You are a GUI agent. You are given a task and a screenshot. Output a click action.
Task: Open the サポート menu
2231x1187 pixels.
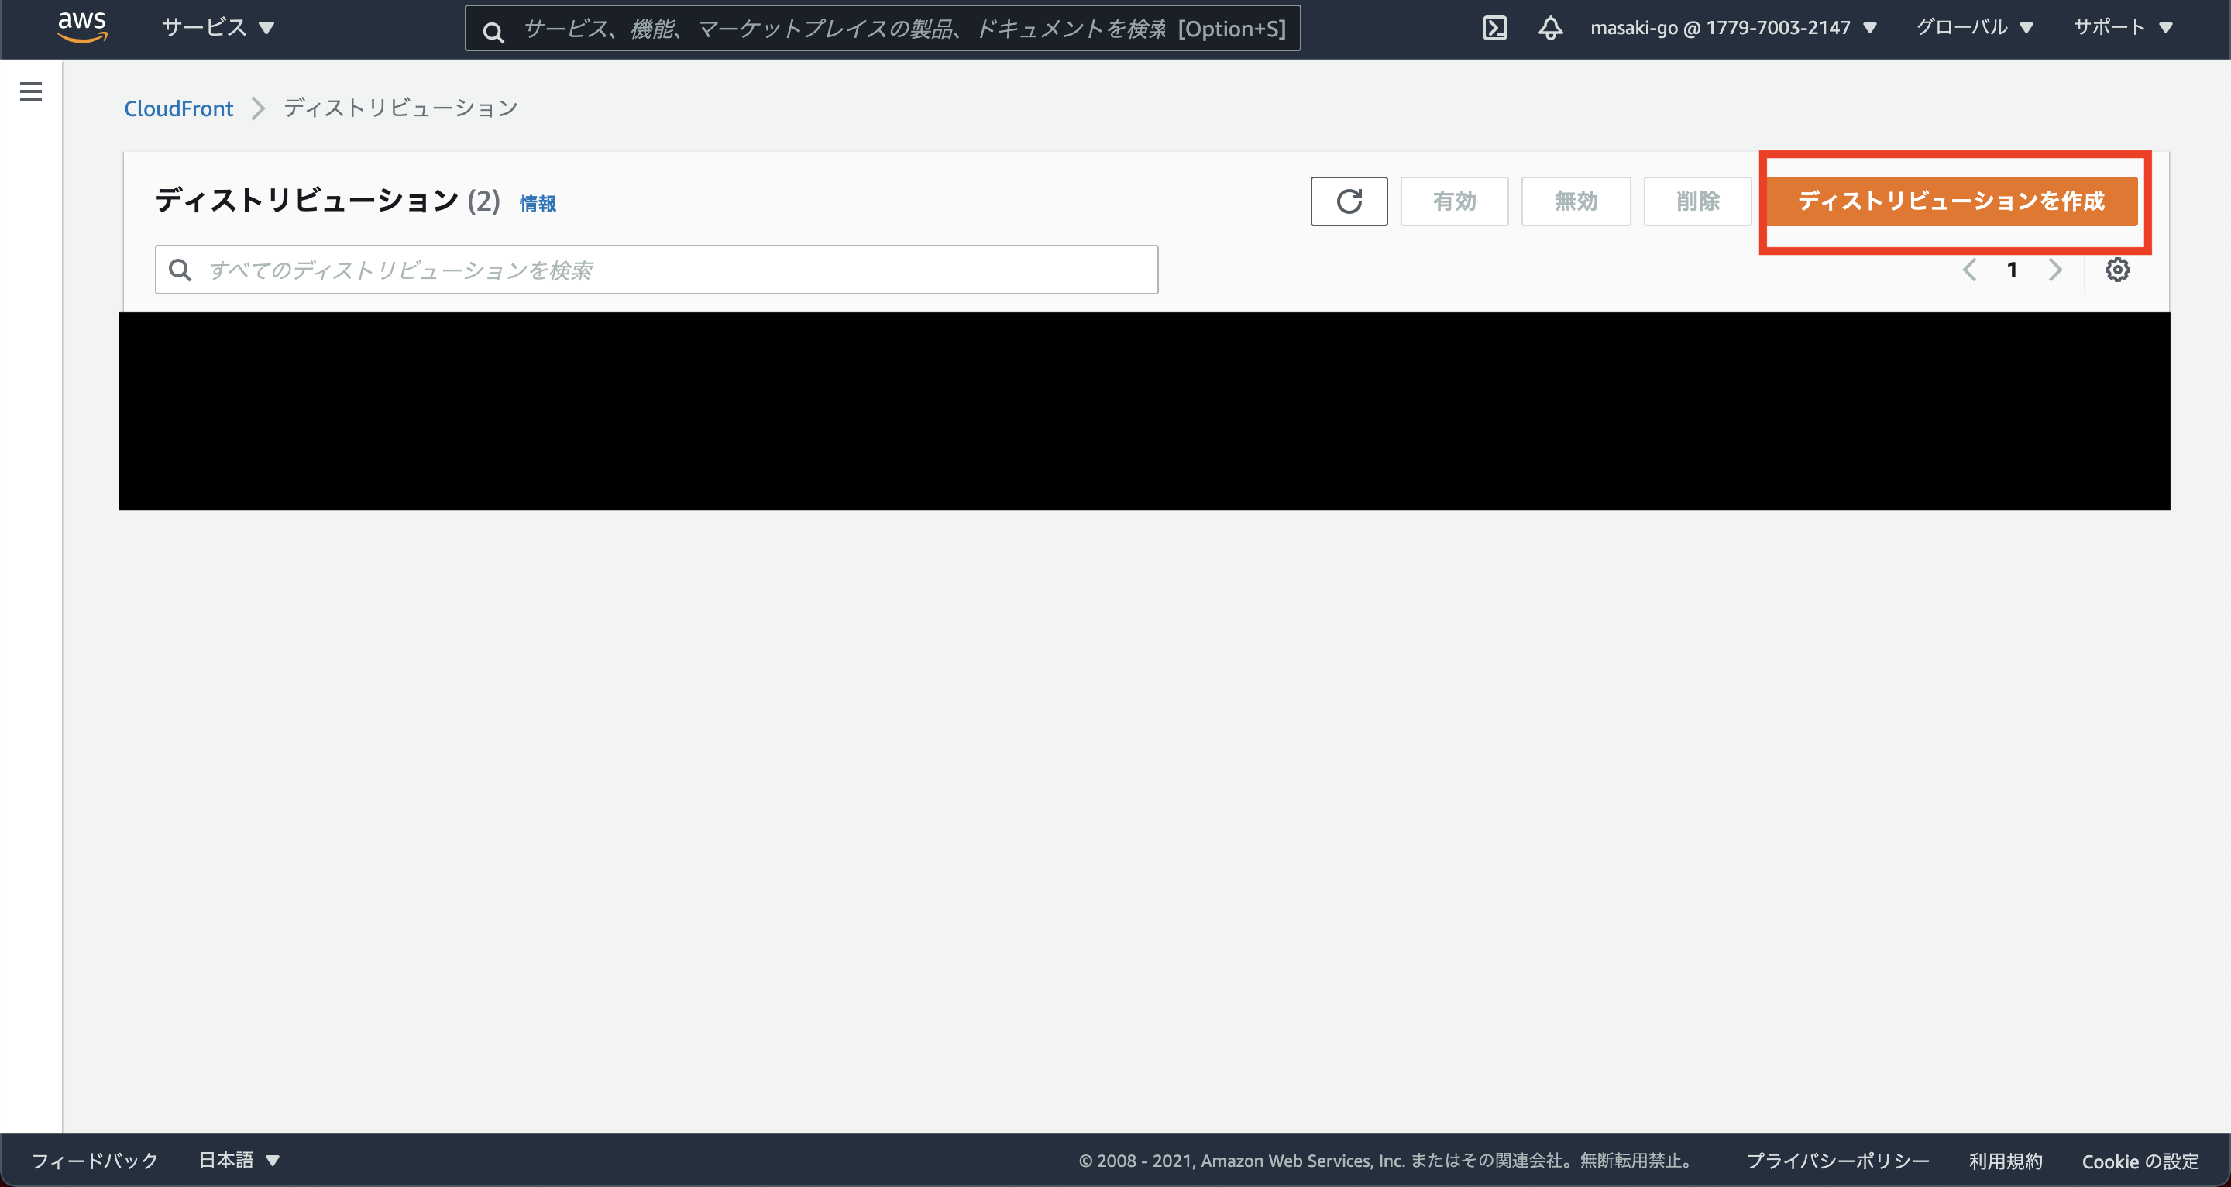(x=2123, y=29)
